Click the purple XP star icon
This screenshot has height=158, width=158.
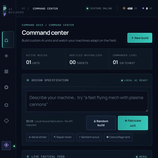coord(143,8)
